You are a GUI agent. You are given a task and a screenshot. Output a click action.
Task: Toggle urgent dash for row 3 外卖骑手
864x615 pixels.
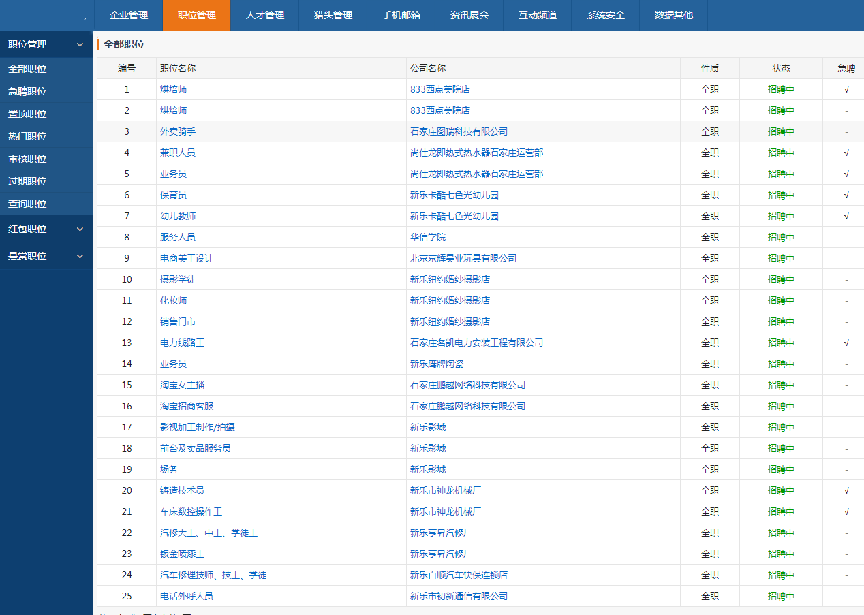[x=846, y=132]
